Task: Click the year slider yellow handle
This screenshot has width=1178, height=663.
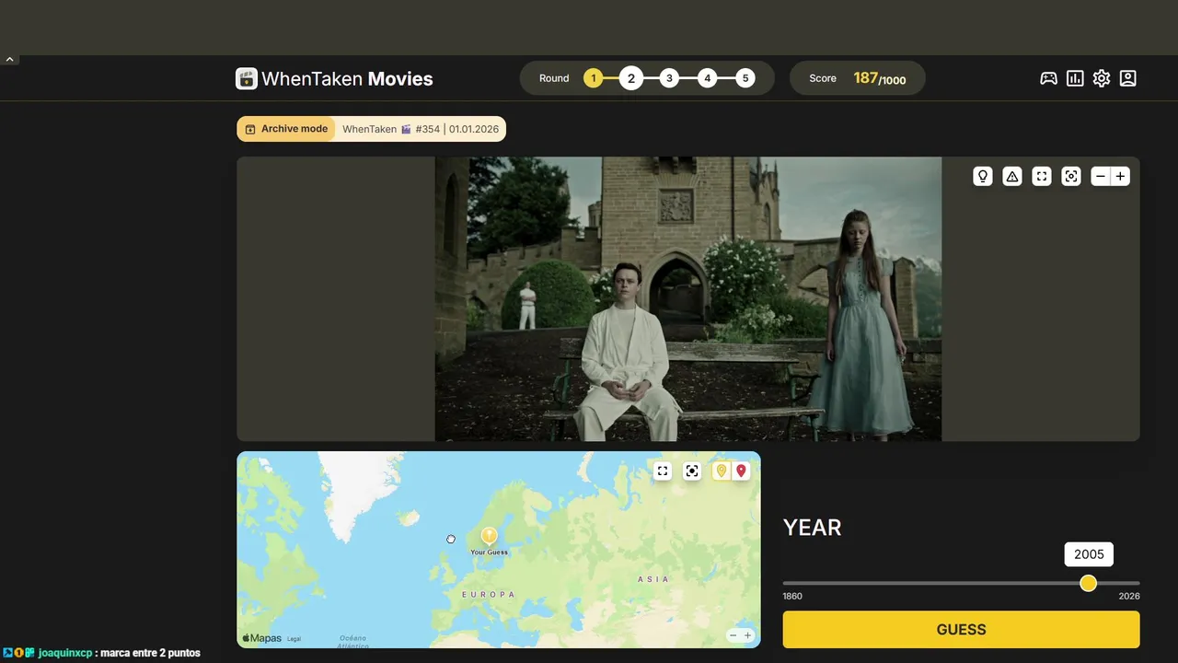Action: (x=1089, y=583)
